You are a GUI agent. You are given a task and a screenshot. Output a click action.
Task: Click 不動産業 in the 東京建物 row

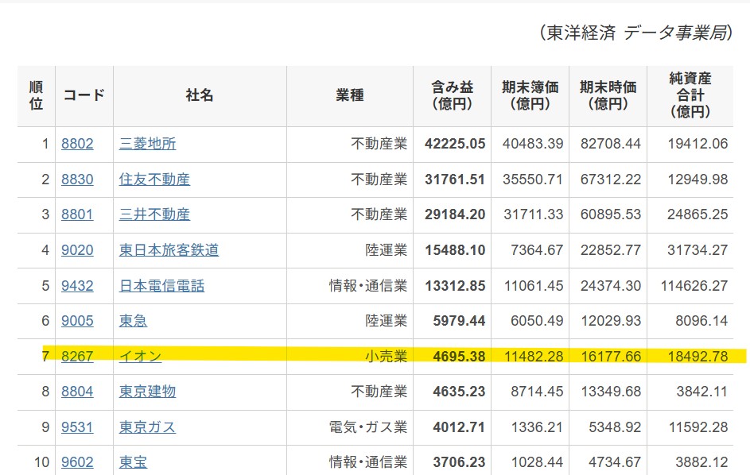coord(379,392)
